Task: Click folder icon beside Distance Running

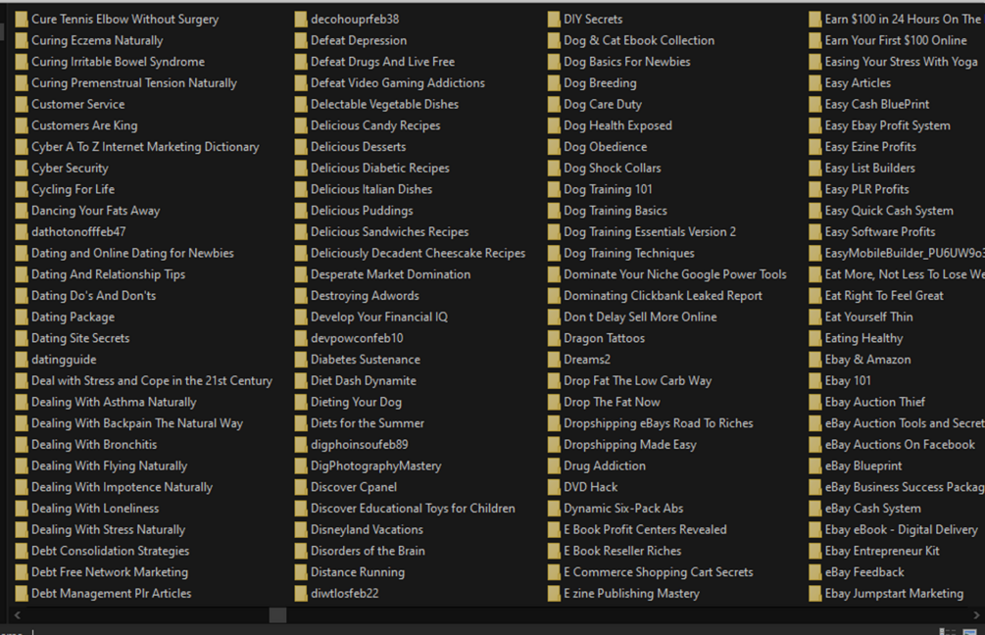Action: click(300, 572)
